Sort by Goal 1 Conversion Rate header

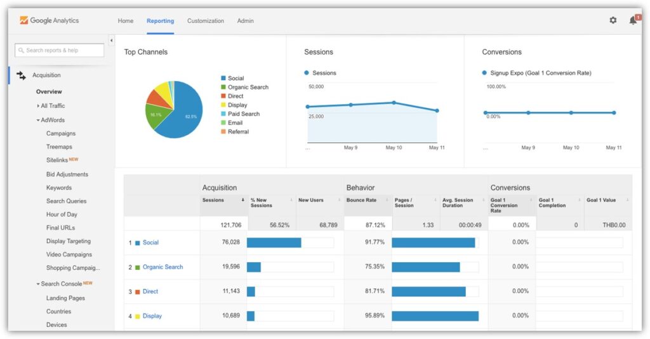(512, 205)
